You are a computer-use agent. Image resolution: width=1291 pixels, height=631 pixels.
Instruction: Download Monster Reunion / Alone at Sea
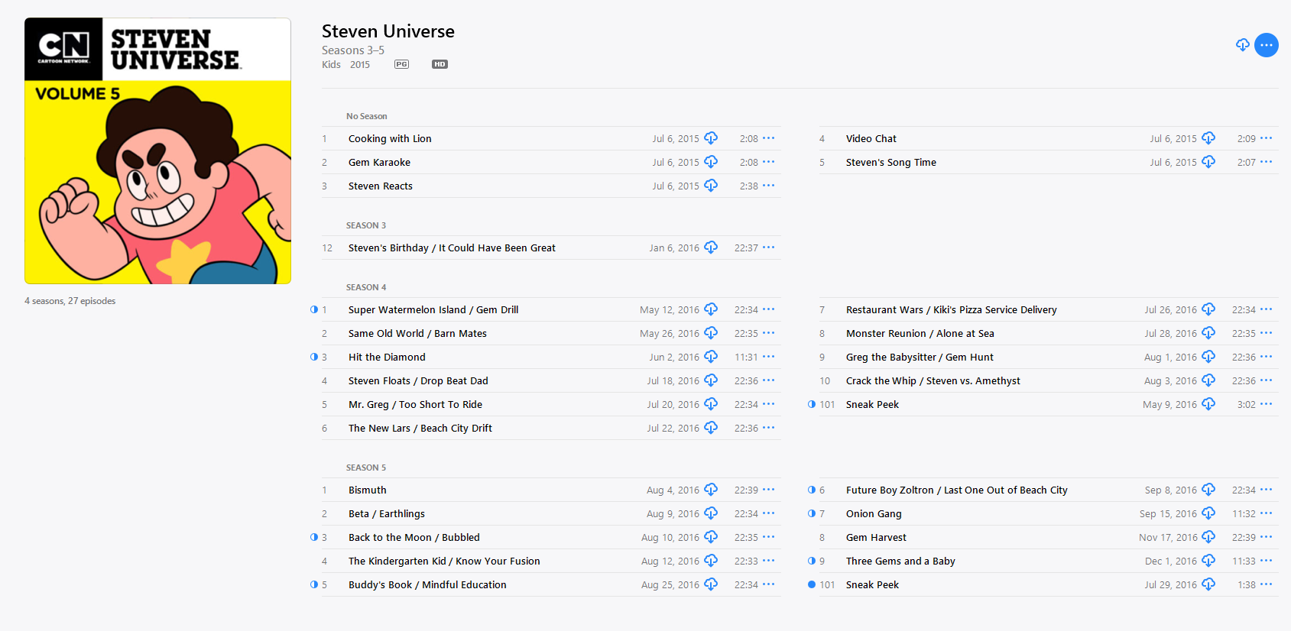pos(1208,333)
